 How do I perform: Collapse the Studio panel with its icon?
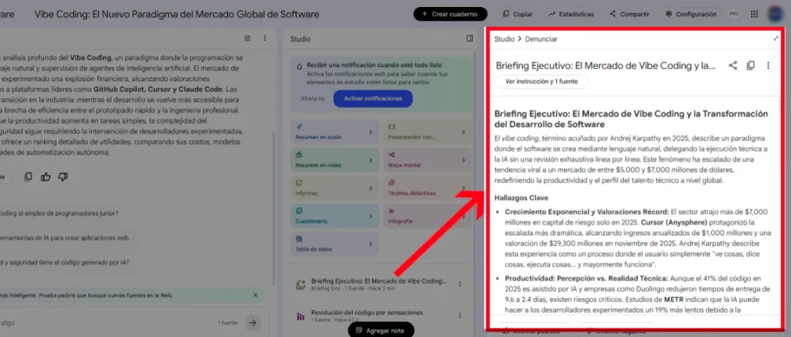(x=470, y=39)
